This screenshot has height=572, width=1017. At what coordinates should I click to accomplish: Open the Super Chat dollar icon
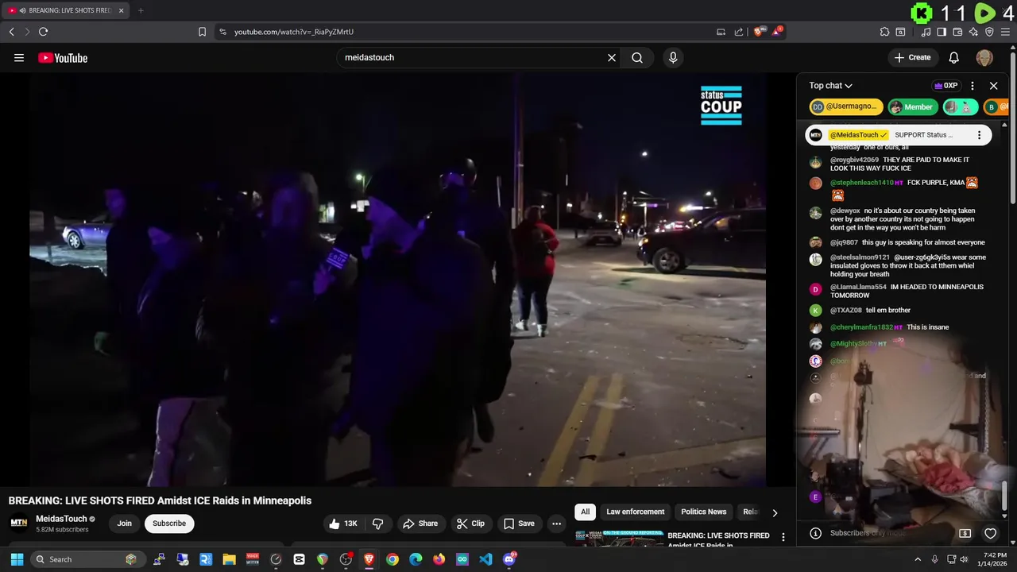[x=965, y=533]
